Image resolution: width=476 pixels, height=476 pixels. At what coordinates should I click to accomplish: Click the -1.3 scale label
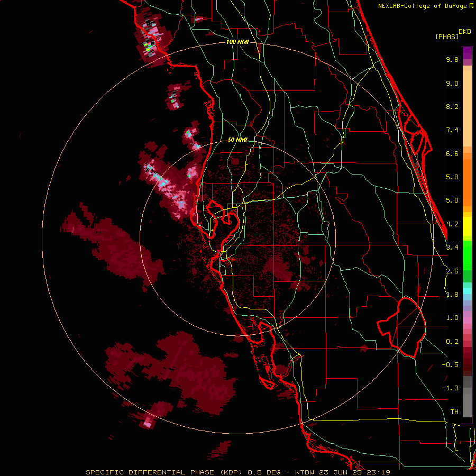coord(450,388)
